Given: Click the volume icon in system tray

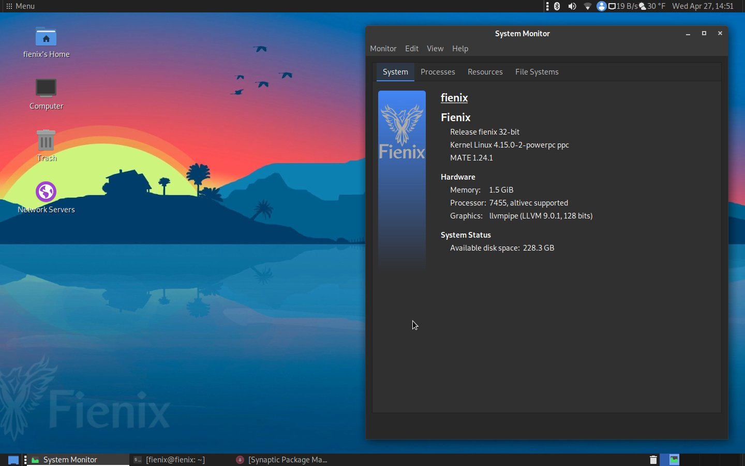Looking at the screenshot, I should tap(572, 6).
